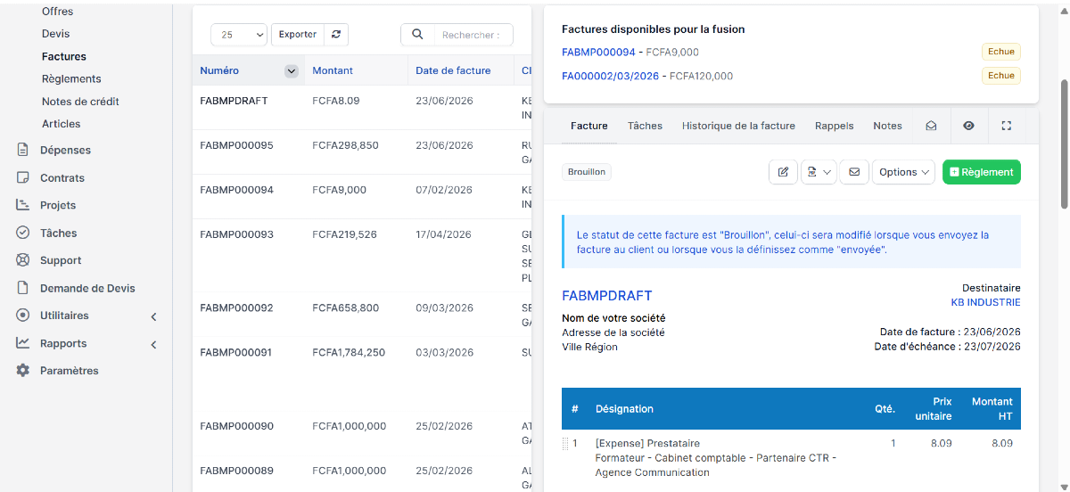Toggle full view with the expand icon

point(1007,126)
